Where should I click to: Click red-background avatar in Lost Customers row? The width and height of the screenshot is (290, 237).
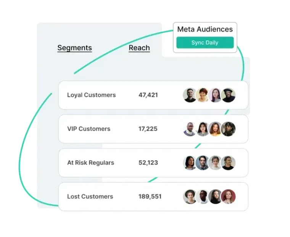(228, 197)
